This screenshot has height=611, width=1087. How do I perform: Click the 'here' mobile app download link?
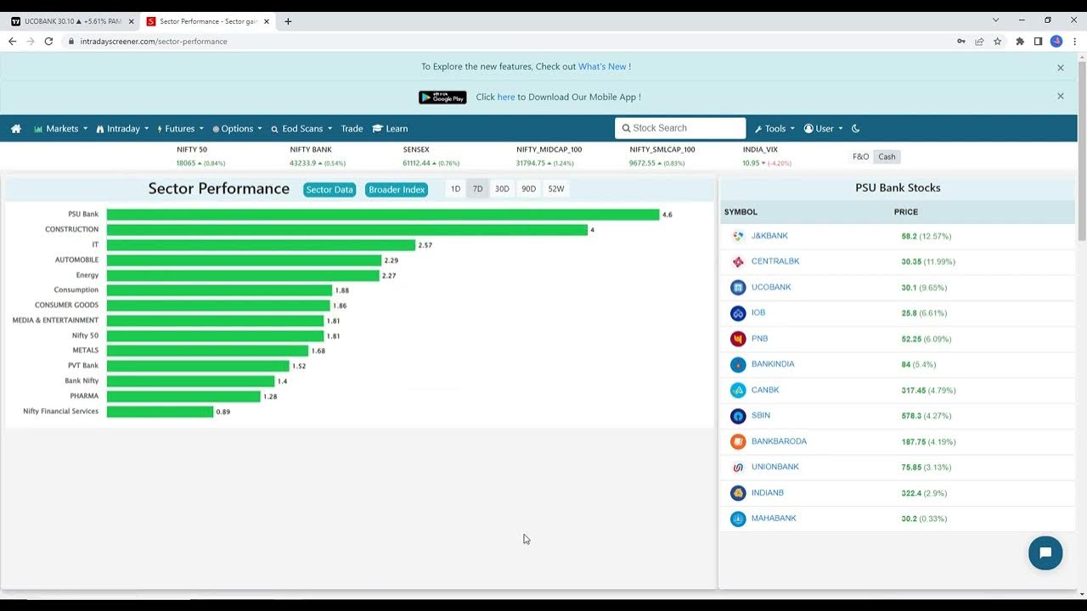click(x=506, y=98)
